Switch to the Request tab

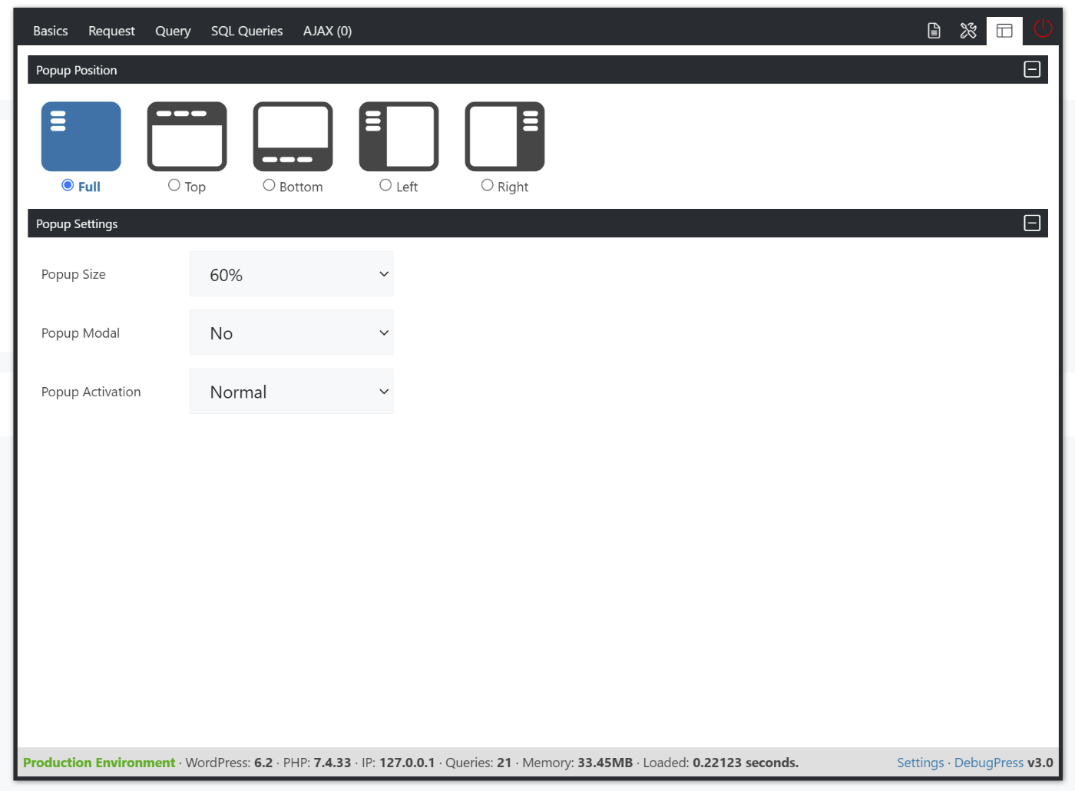click(x=111, y=31)
